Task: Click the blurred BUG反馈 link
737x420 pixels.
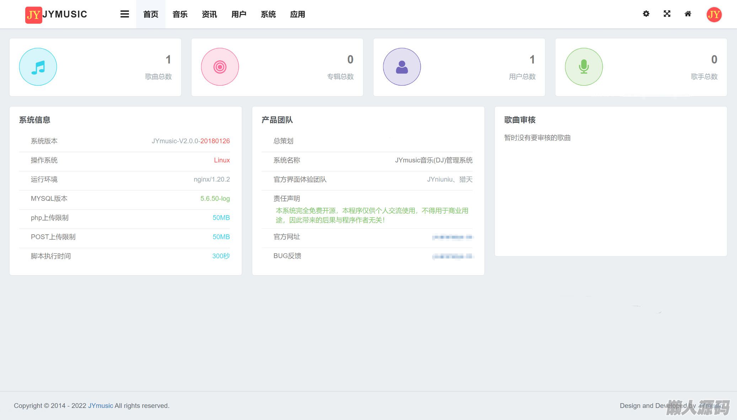Action: (x=453, y=256)
